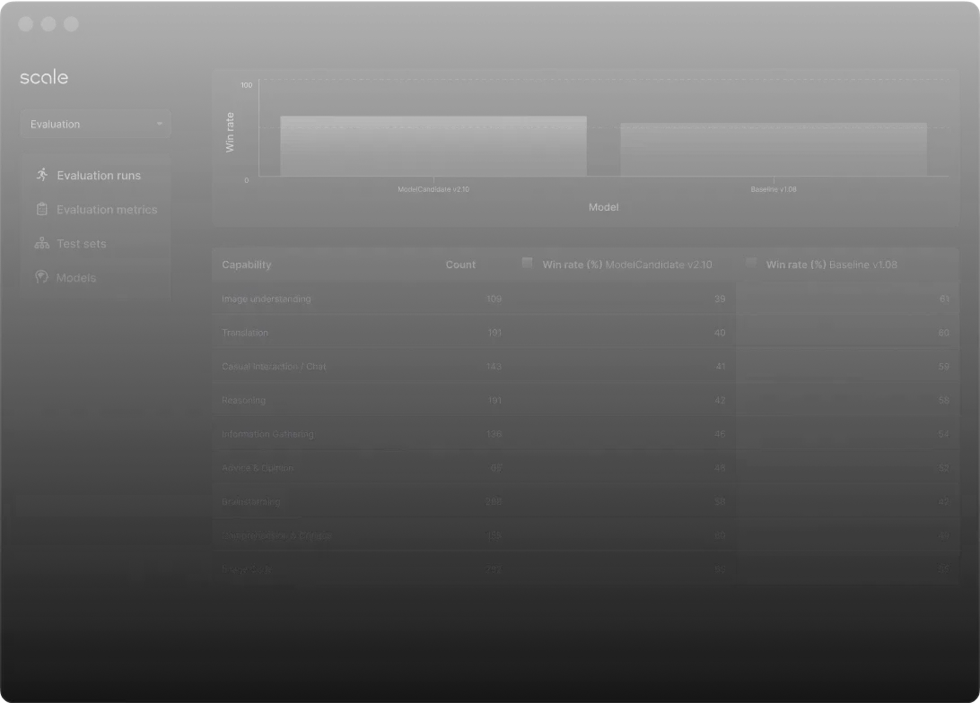
Task: Click the running person Evaluation runs icon
Action: click(x=41, y=175)
